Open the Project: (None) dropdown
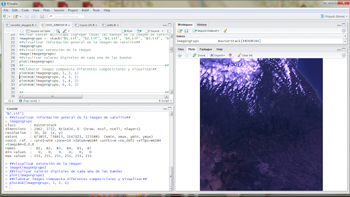The height and width of the screenshot is (197, 350). pos(334,16)
